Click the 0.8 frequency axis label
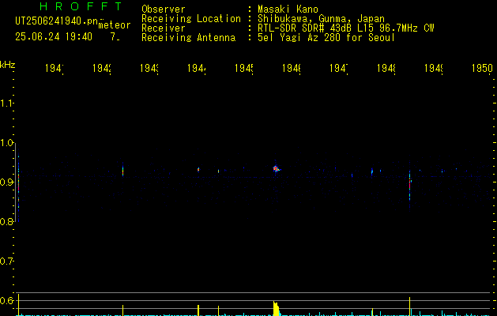The image size is (497, 316). (x=6, y=222)
